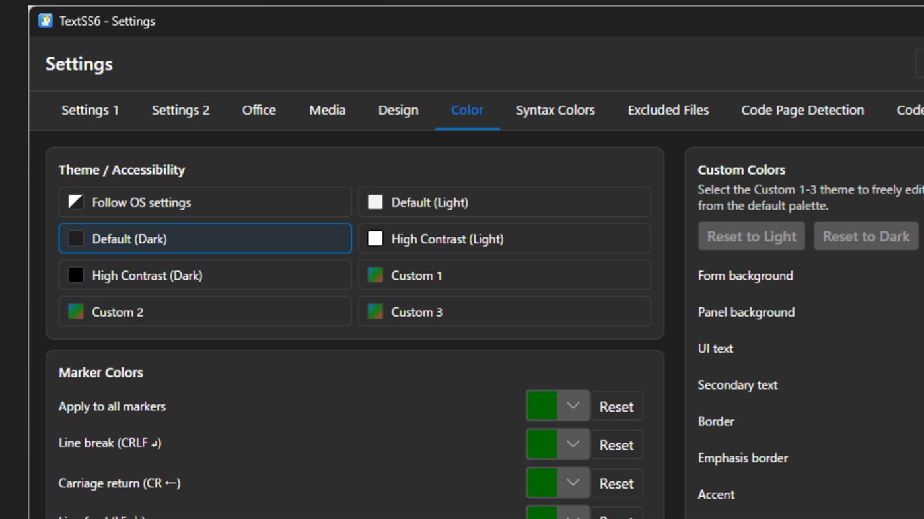Open the Office tab
This screenshot has height=519, width=924.
tap(259, 110)
